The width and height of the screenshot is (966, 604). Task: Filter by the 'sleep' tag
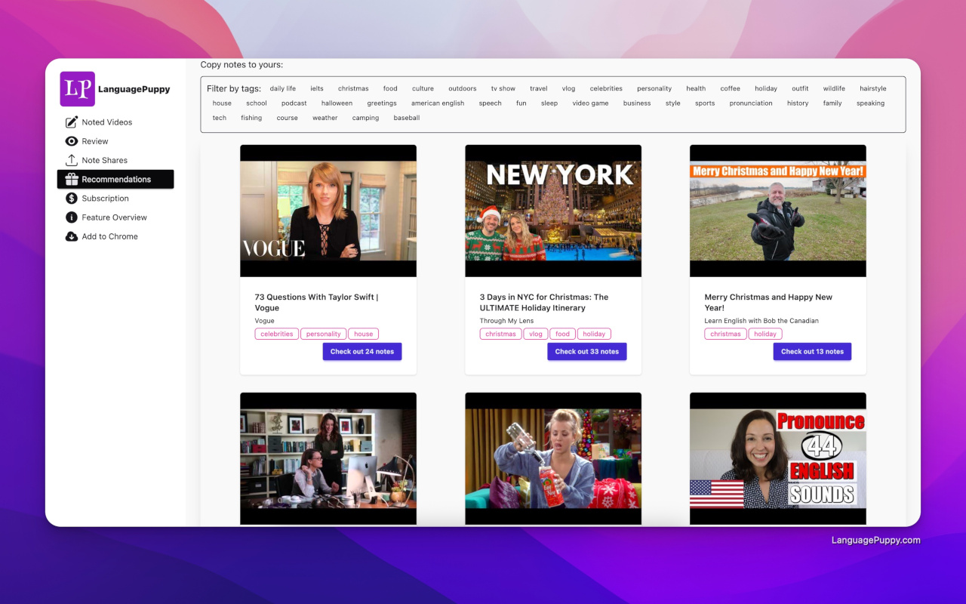(549, 103)
